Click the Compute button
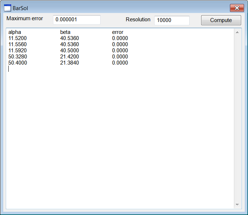Image resolution: width=248 pixels, height=215 pixels. click(221, 20)
